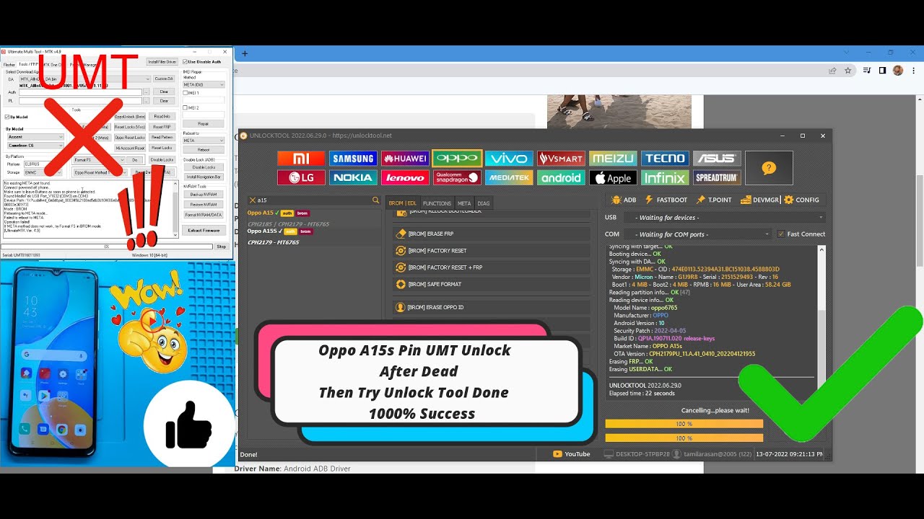Open the UMT Format FS dropdown
The height and width of the screenshot is (519, 924).
pos(99,160)
